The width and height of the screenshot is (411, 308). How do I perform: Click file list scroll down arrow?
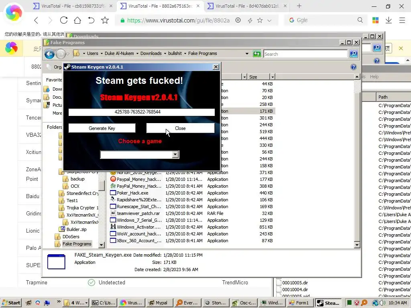click(357, 245)
